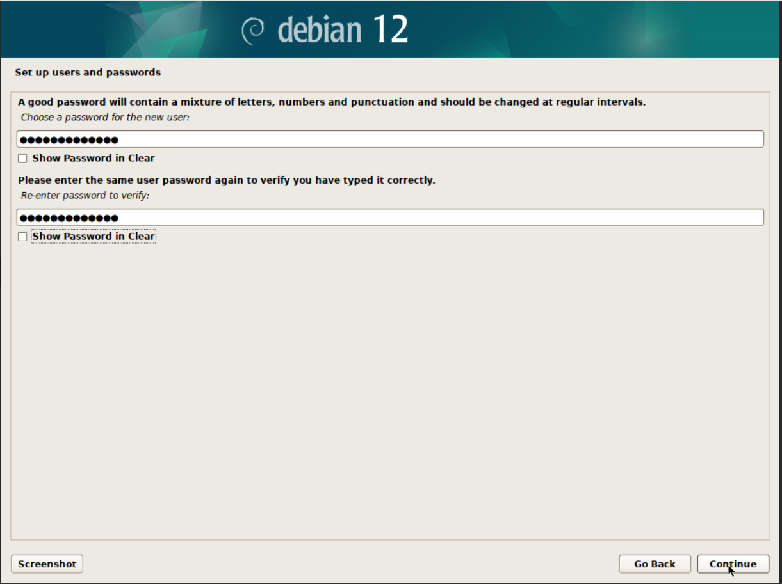The height and width of the screenshot is (584, 782).
Task: Click the 'A good password will contain' hint text
Action: coord(332,102)
